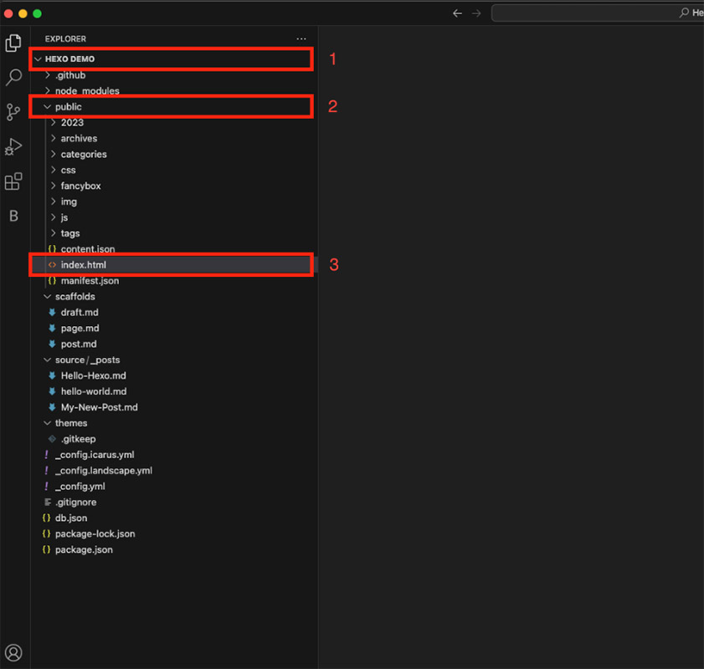Open package.json file
The width and height of the screenshot is (704, 669).
click(x=174, y=549)
